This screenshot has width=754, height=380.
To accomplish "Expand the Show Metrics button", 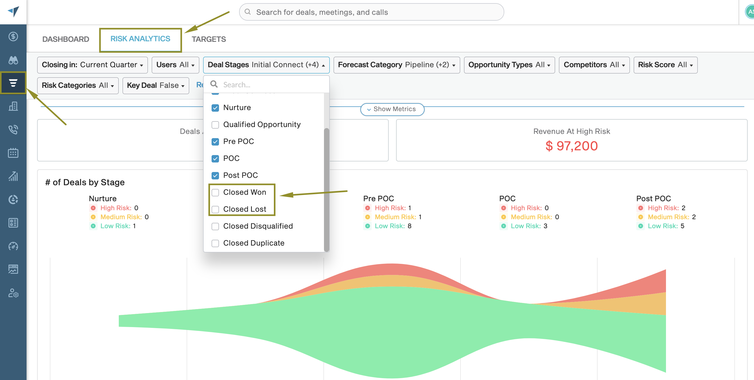I will click(392, 109).
